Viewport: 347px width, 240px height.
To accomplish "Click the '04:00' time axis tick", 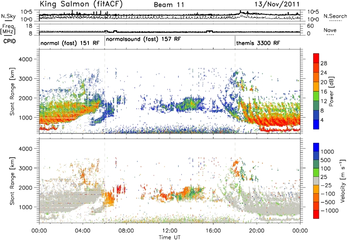I will point(82,231).
